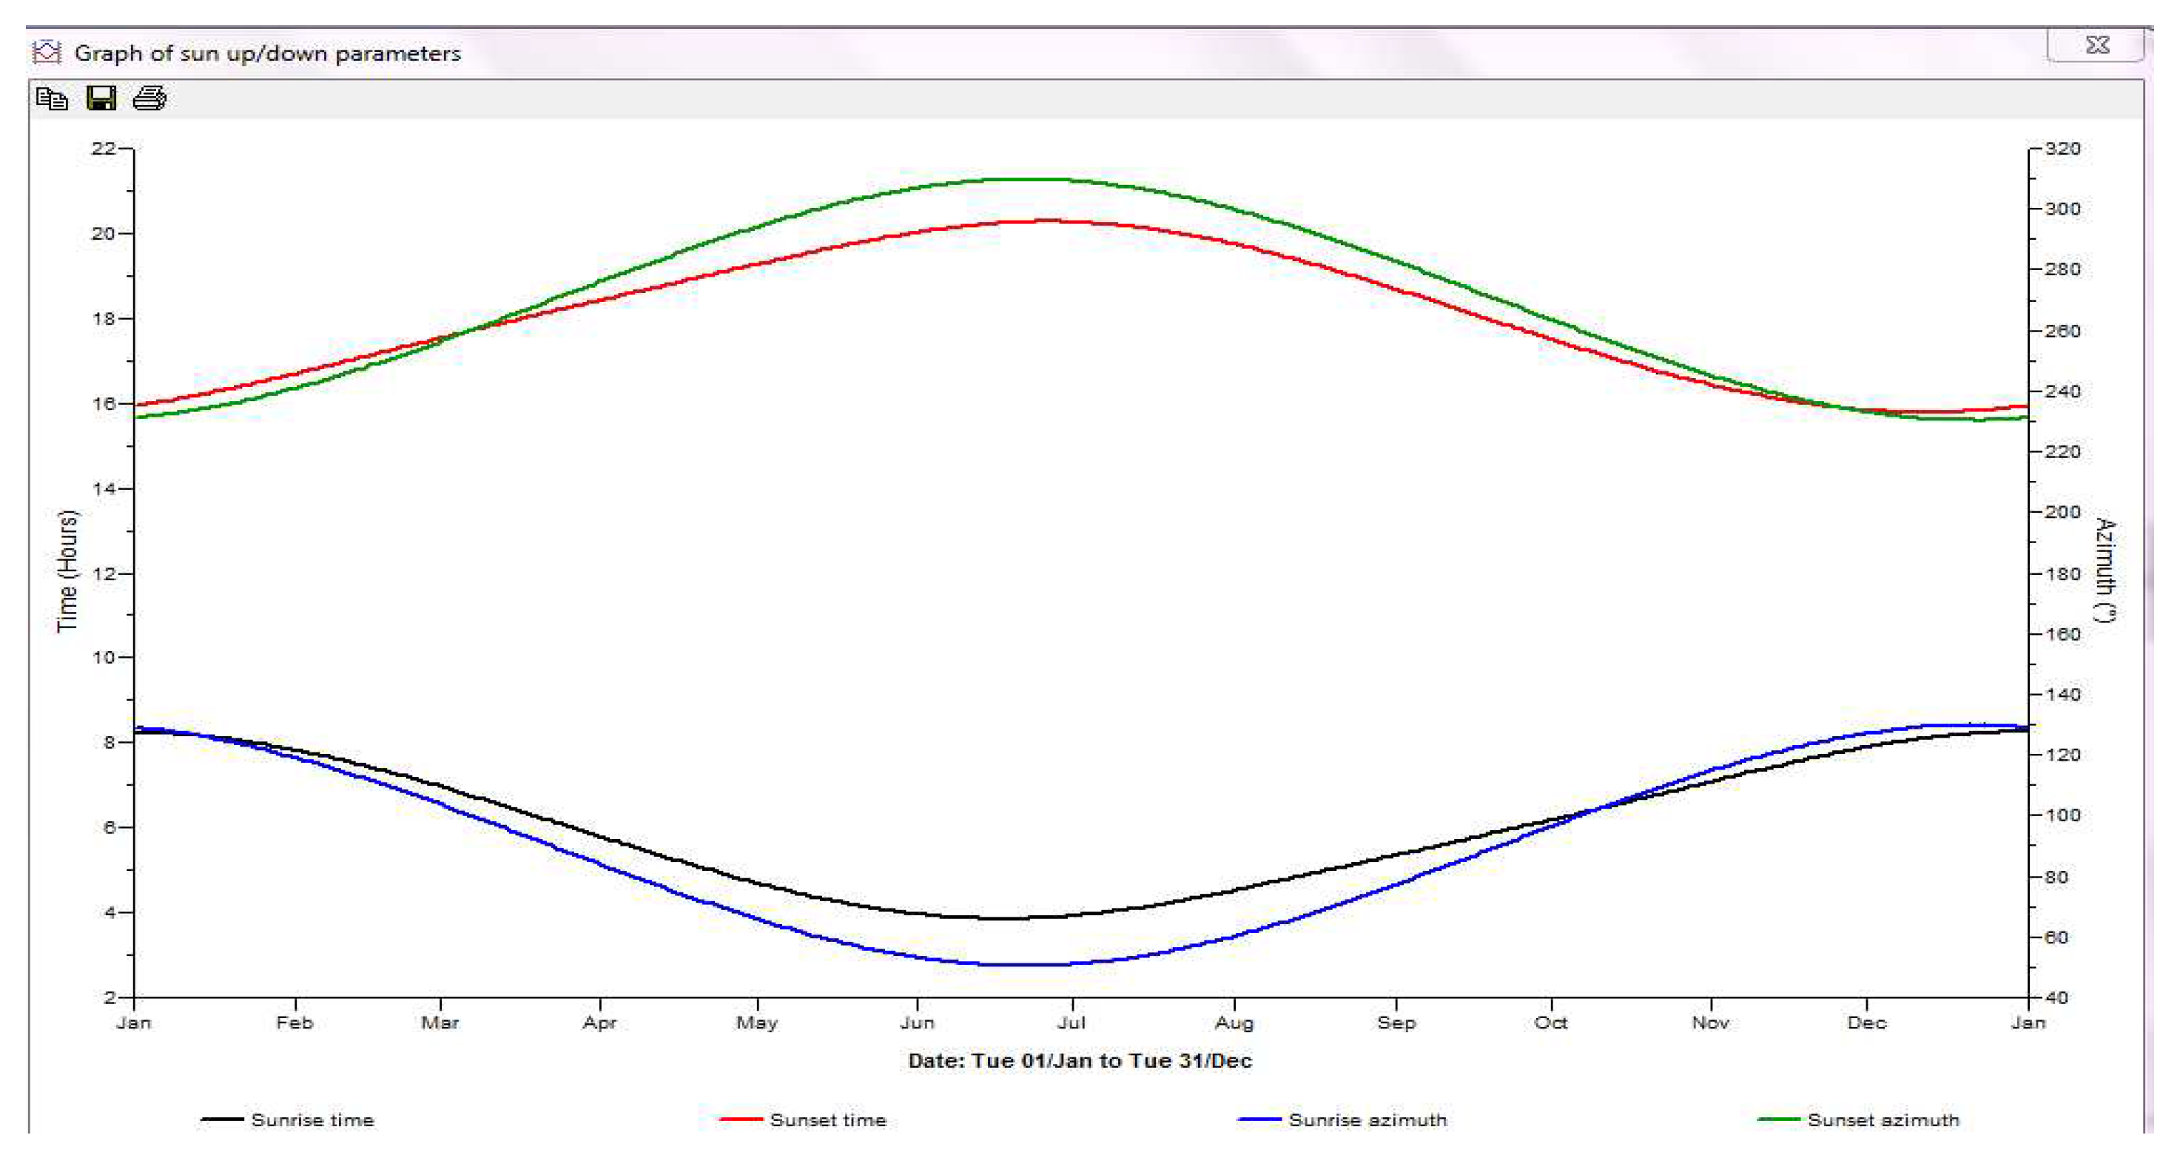Click the Sunrise azimuth legend label
The width and height of the screenshot is (2180, 1172).
[1367, 1120]
